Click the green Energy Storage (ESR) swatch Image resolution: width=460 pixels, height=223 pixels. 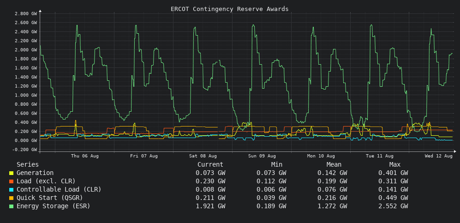11,206
